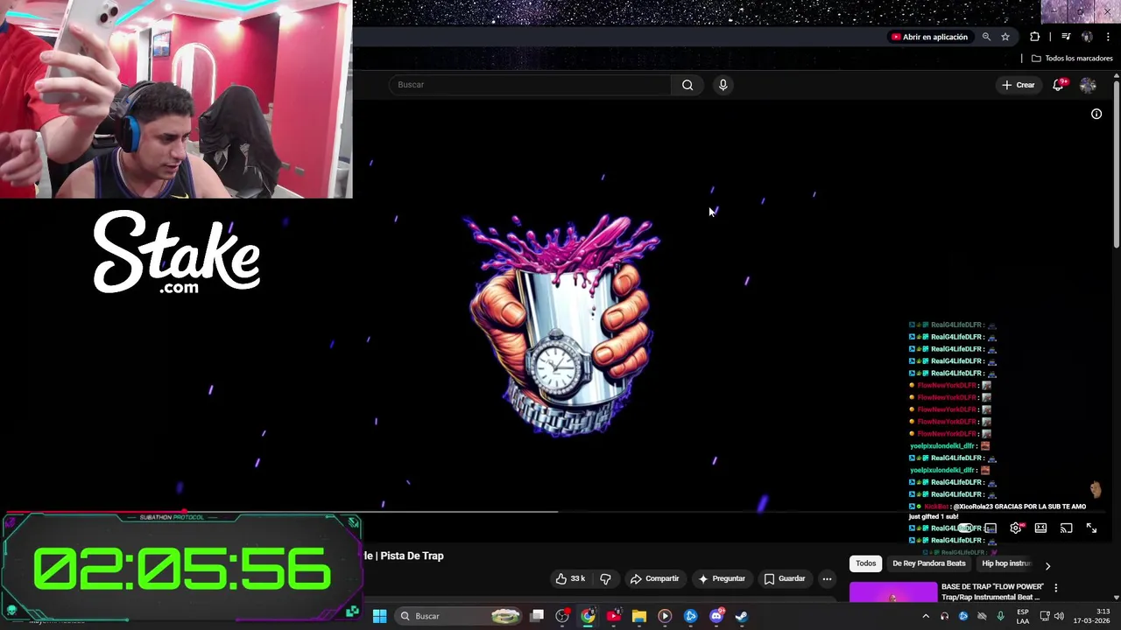Open Todos los marcadores folder
1121x630 pixels.
1072,59
